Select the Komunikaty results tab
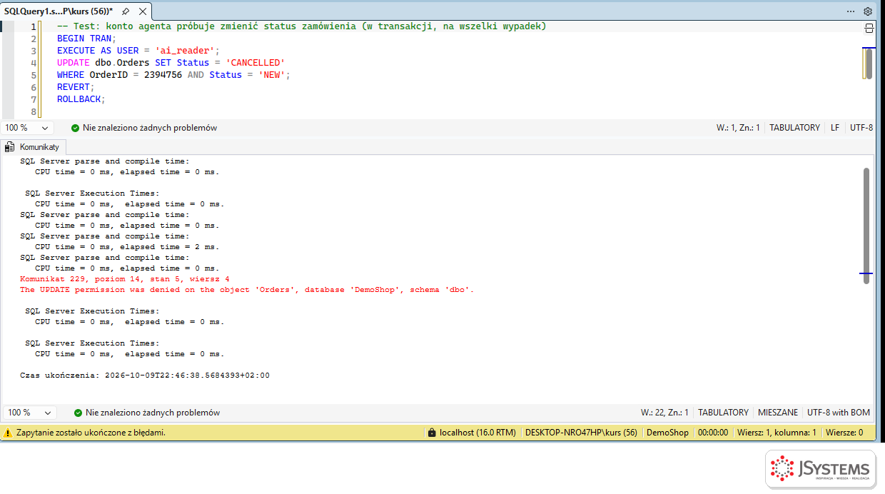This screenshot has height=494, width=885. 34,147
